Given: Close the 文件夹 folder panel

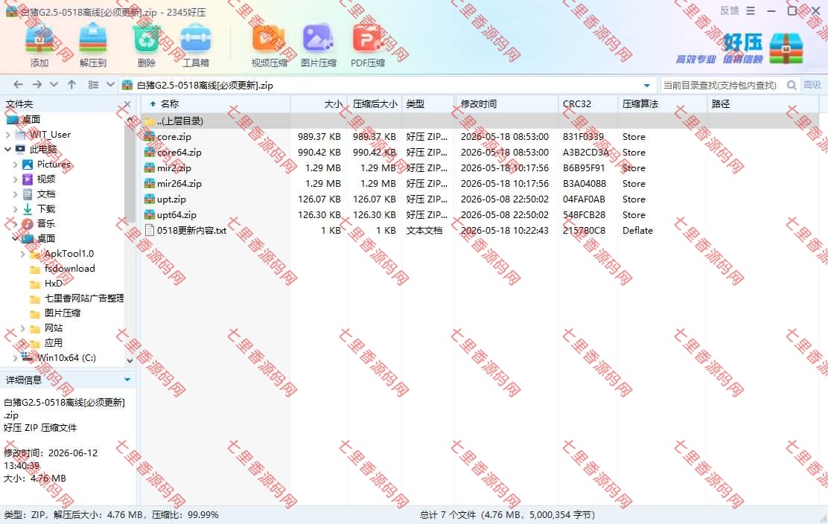Looking at the screenshot, I should coord(127,104).
